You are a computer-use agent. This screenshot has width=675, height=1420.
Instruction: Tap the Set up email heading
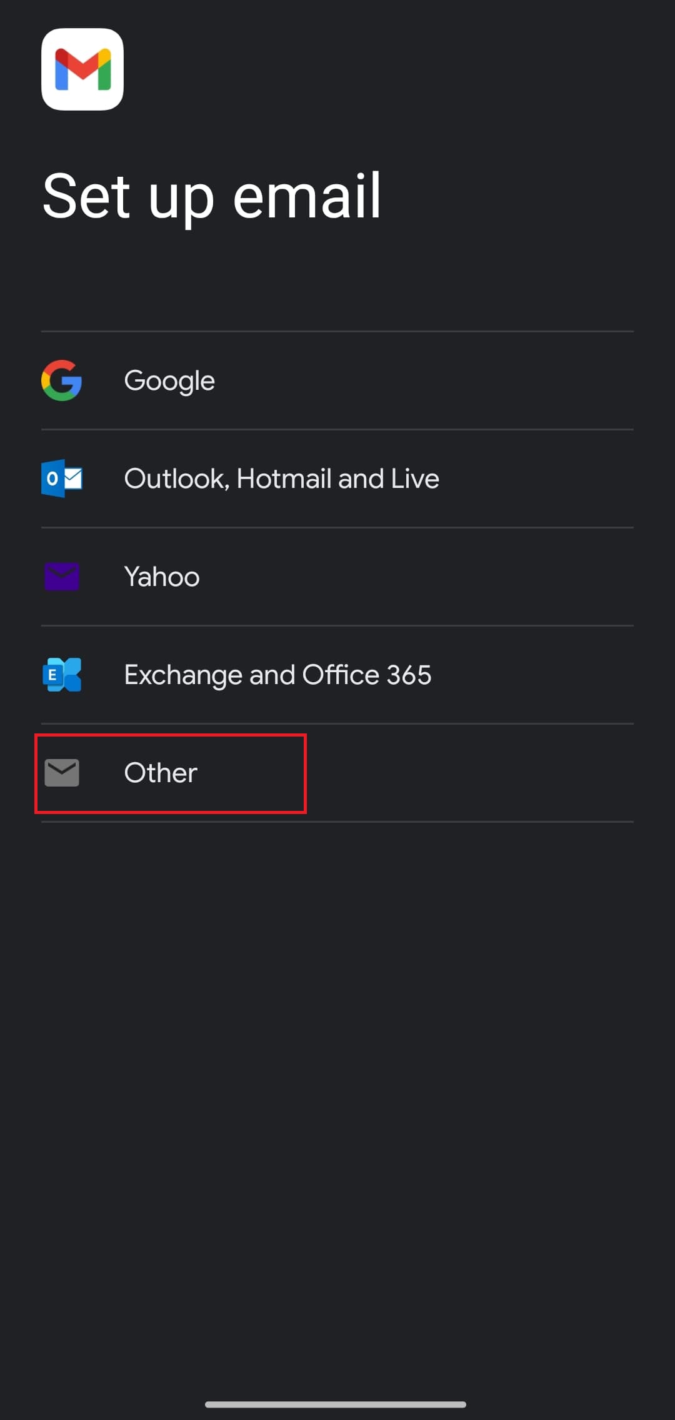click(212, 197)
